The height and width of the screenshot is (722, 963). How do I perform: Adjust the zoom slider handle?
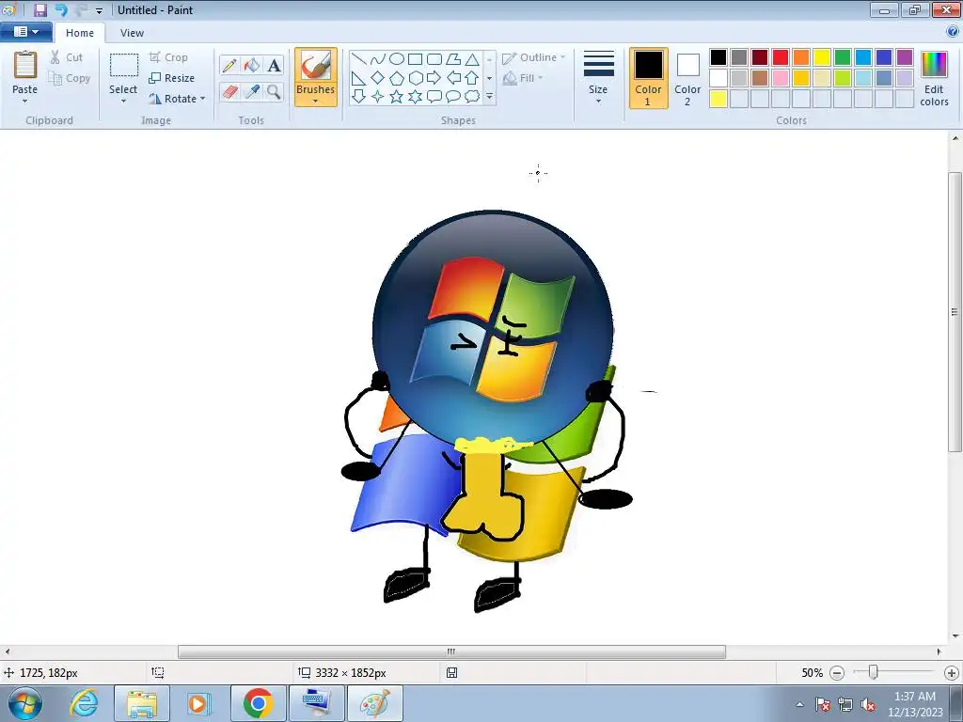pos(873,672)
